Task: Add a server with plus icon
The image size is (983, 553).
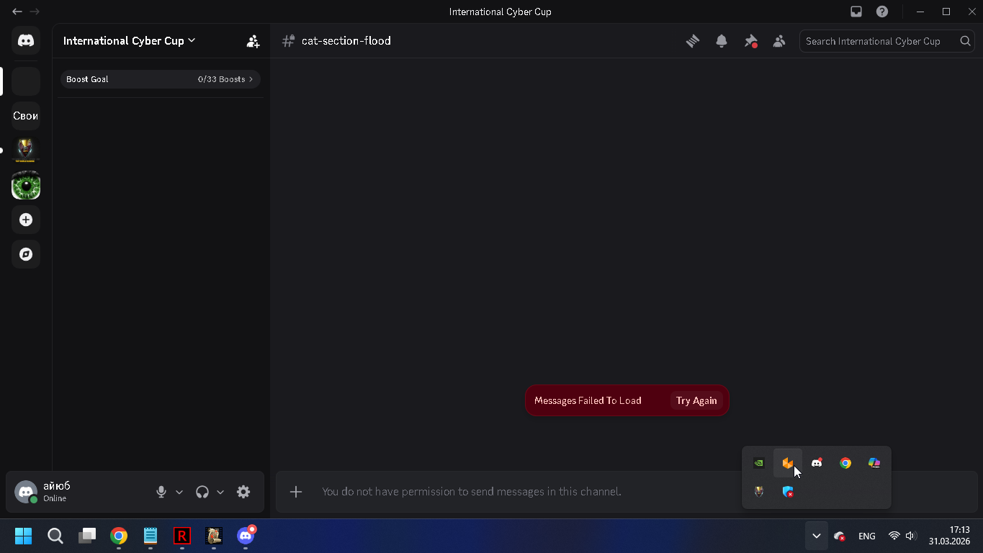Action: coord(26,220)
